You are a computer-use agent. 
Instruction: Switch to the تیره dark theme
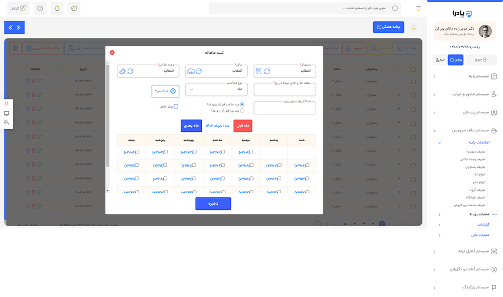tap(440, 60)
